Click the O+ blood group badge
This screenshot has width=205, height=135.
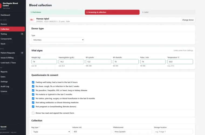coord(32,20)
